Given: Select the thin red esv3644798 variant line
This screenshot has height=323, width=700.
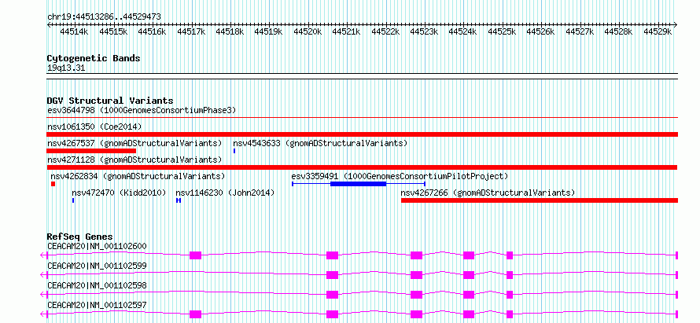Looking at the screenshot, I should tap(362, 118).
